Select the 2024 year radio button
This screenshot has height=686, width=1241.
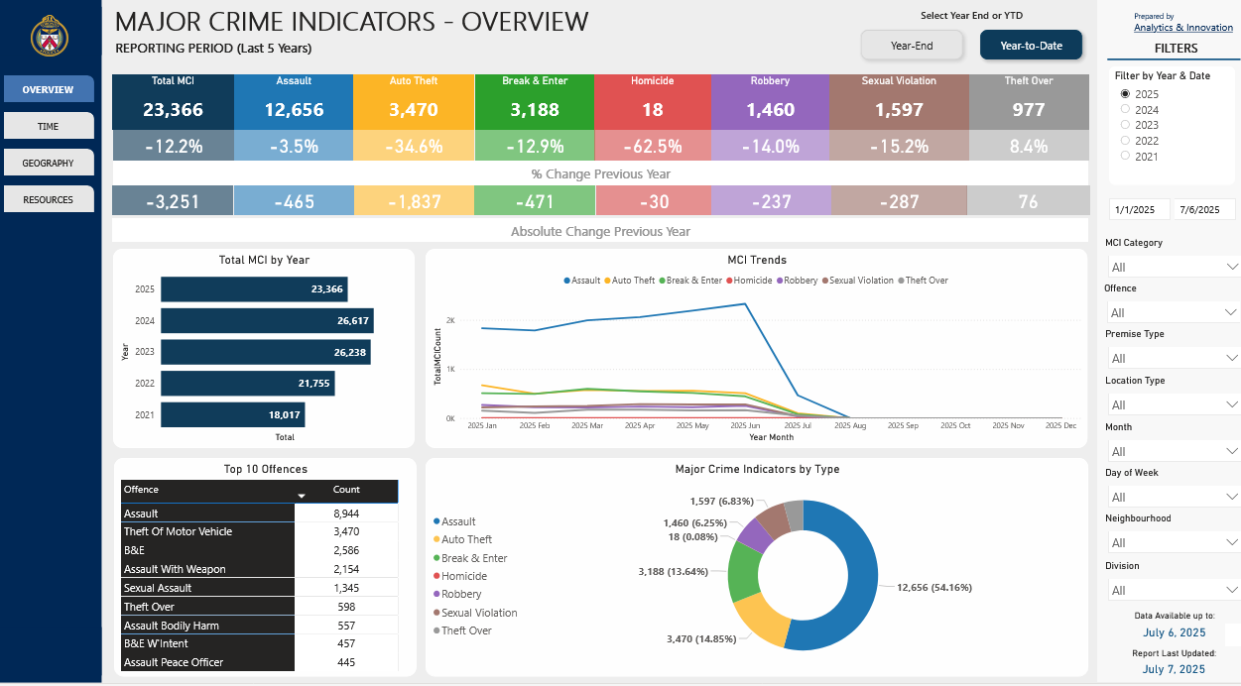tap(1125, 110)
